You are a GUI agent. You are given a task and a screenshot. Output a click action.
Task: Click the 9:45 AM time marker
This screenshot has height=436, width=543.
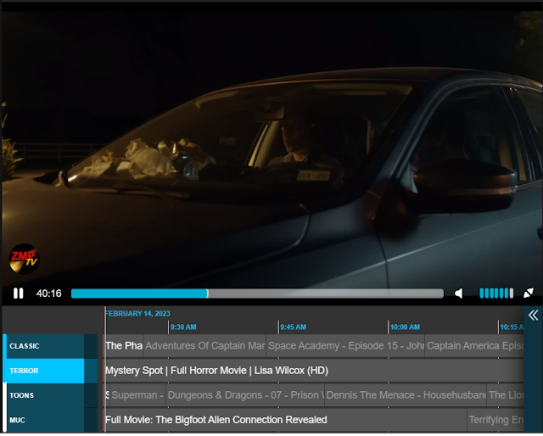tap(293, 327)
